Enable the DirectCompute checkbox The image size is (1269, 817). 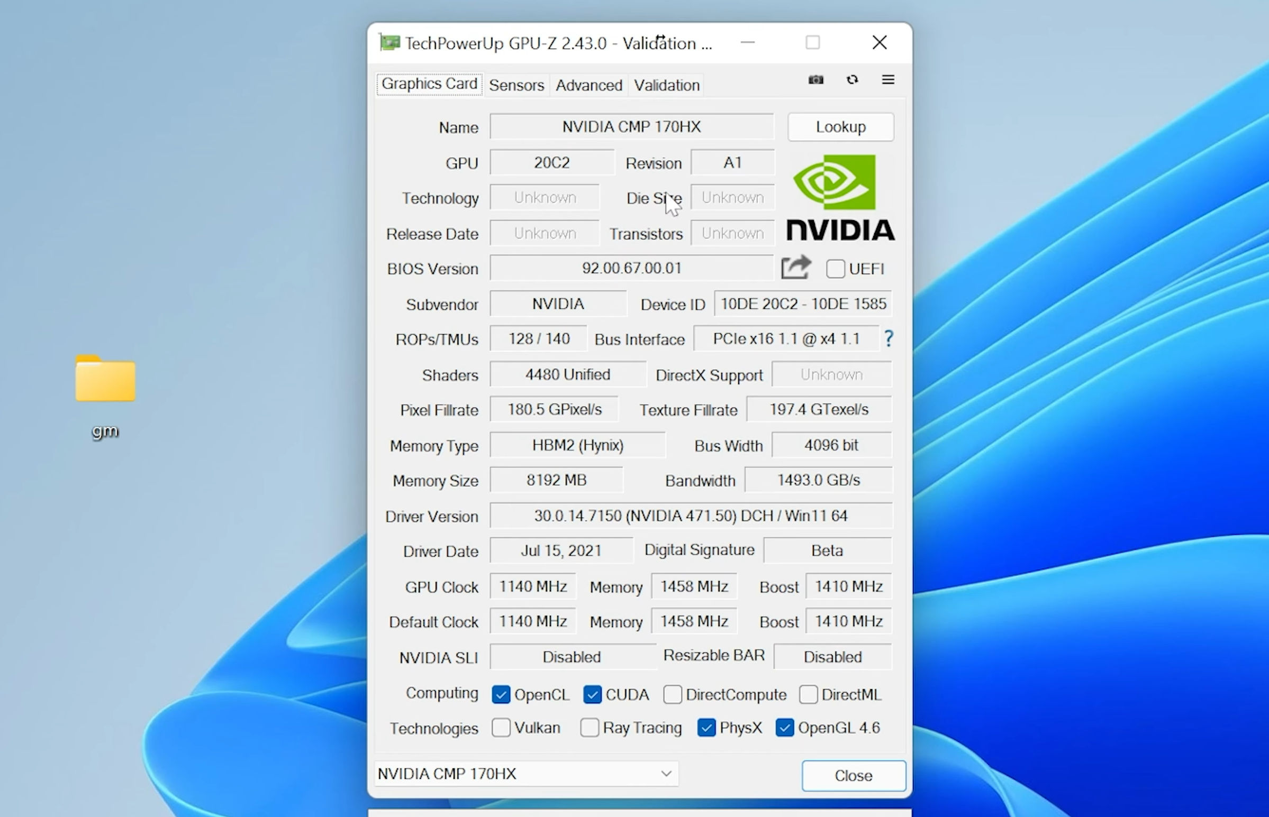click(x=672, y=694)
